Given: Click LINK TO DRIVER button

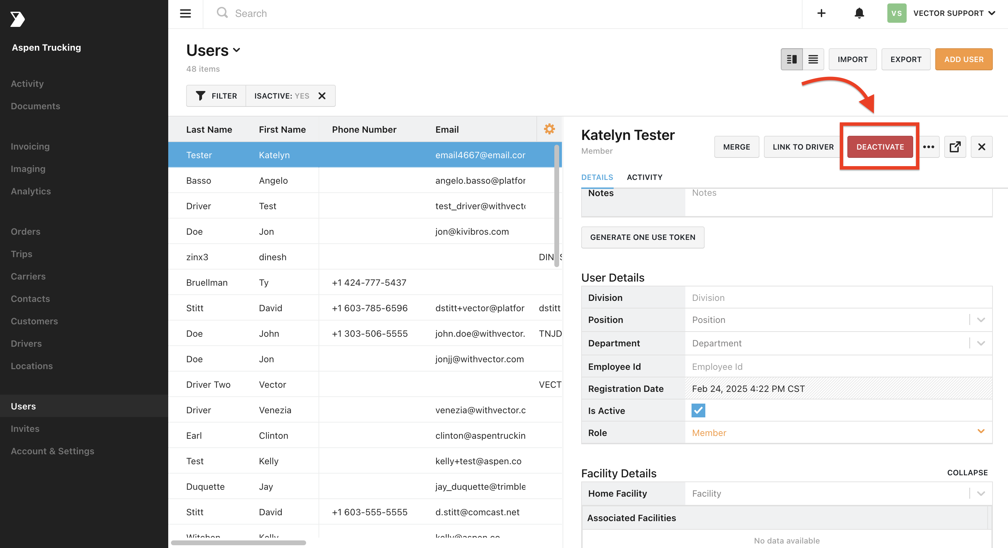Looking at the screenshot, I should [x=803, y=147].
